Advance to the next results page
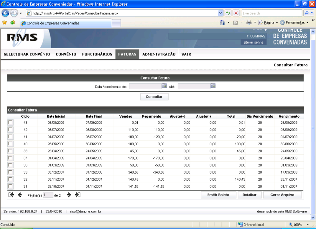The height and width of the screenshot is (229, 316). coord(69,195)
